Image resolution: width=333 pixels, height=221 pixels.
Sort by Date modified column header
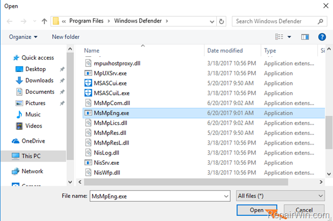225,51
